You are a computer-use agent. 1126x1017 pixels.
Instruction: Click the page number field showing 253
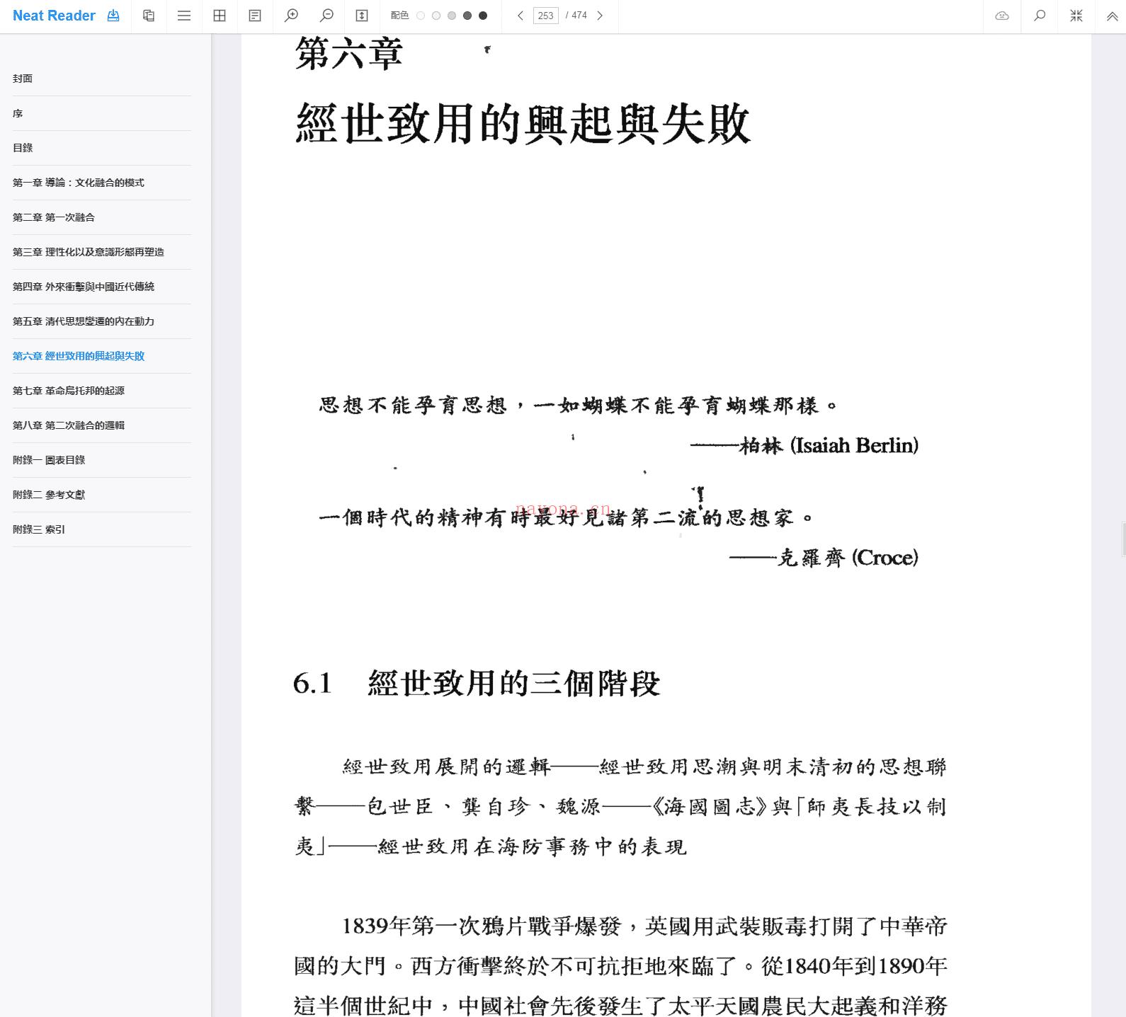pyautogui.click(x=545, y=16)
